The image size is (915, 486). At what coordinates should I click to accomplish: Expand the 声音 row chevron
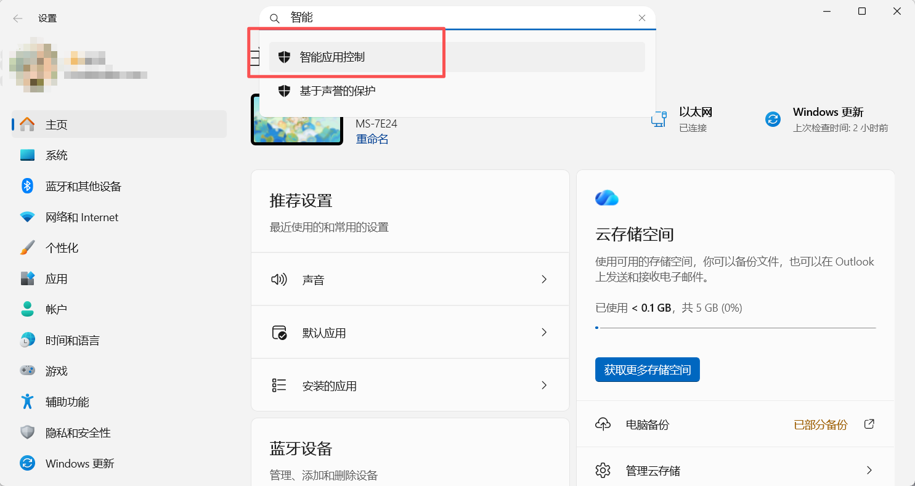coord(544,280)
